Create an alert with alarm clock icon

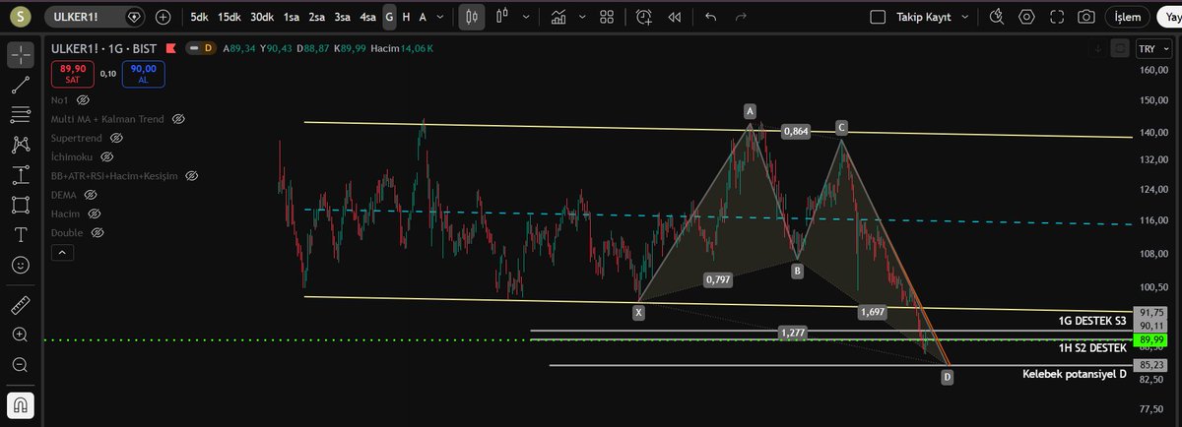click(643, 17)
